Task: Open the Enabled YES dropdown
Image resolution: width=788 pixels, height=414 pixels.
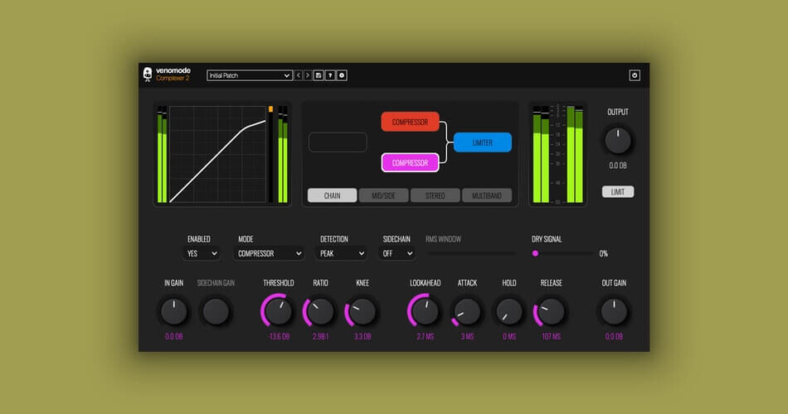Action: (202, 253)
